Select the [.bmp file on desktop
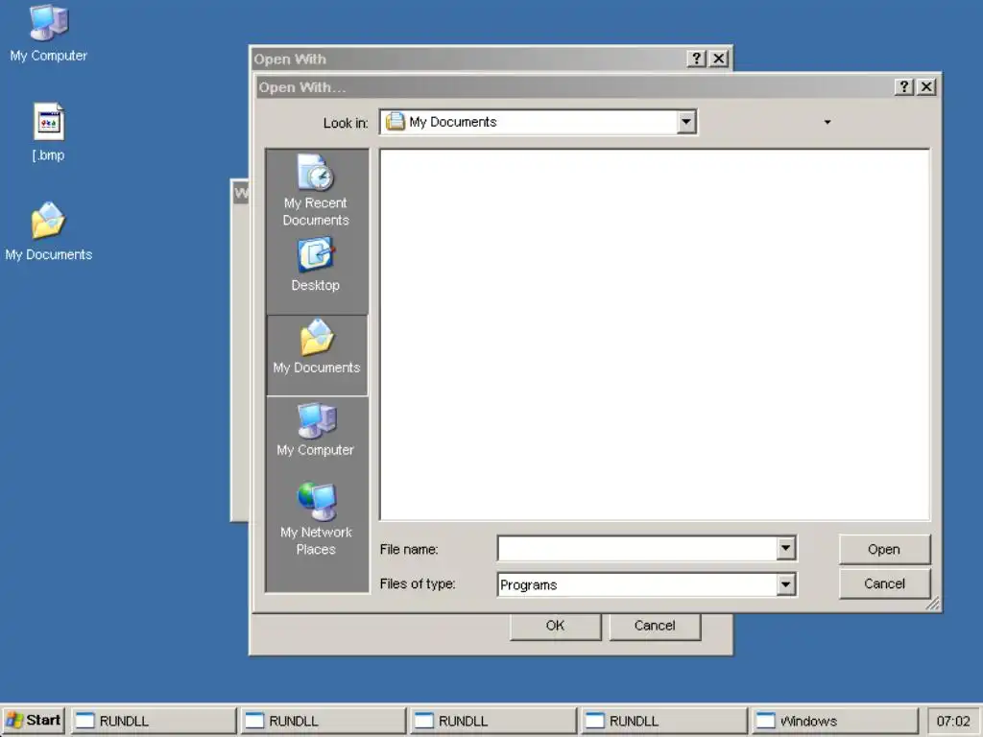 [48, 132]
